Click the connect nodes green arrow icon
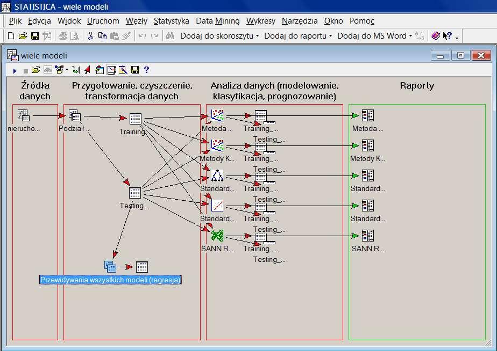This screenshot has width=497, height=351. click(x=76, y=70)
